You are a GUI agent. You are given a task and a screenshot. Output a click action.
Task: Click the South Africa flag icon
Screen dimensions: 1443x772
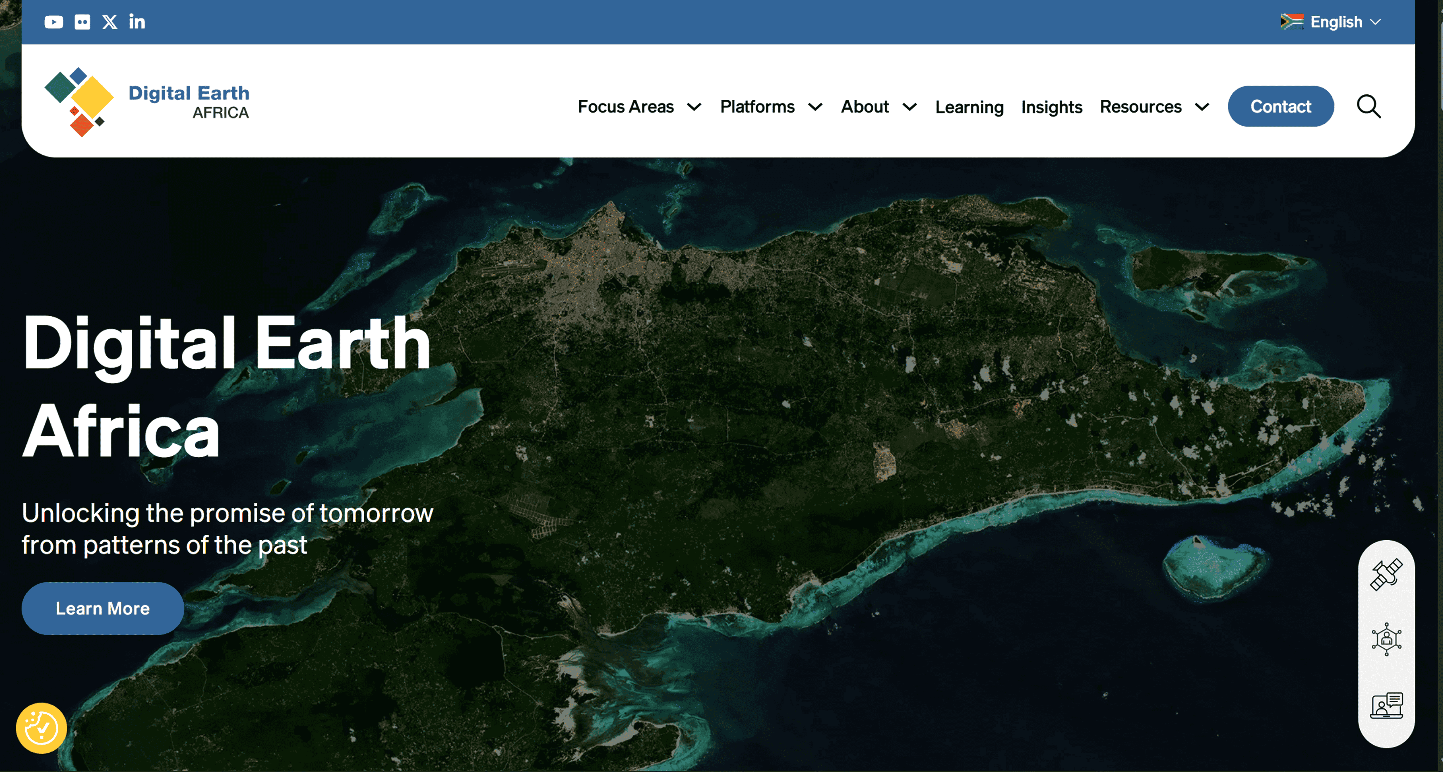pyautogui.click(x=1292, y=21)
